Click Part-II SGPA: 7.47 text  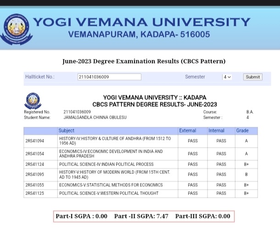pos(141,216)
